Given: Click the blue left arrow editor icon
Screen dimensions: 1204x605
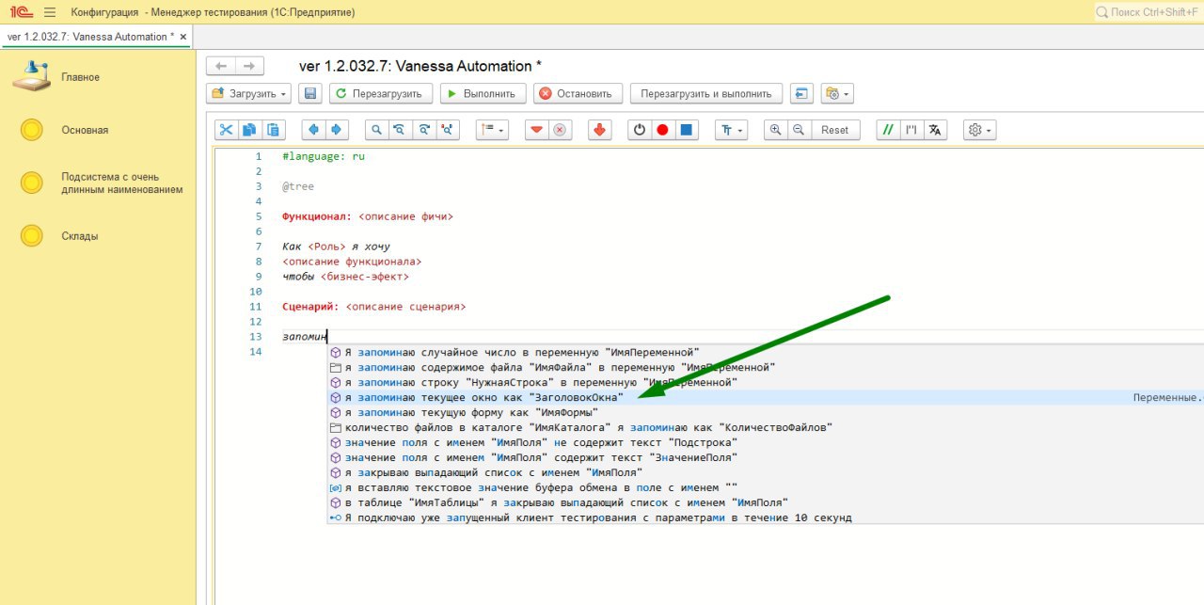Looking at the screenshot, I should point(313,130).
